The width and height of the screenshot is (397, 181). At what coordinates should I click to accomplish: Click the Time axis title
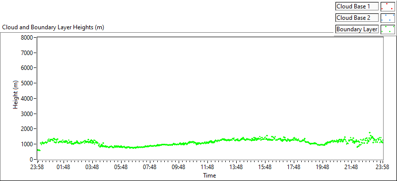[x=209, y=176]
